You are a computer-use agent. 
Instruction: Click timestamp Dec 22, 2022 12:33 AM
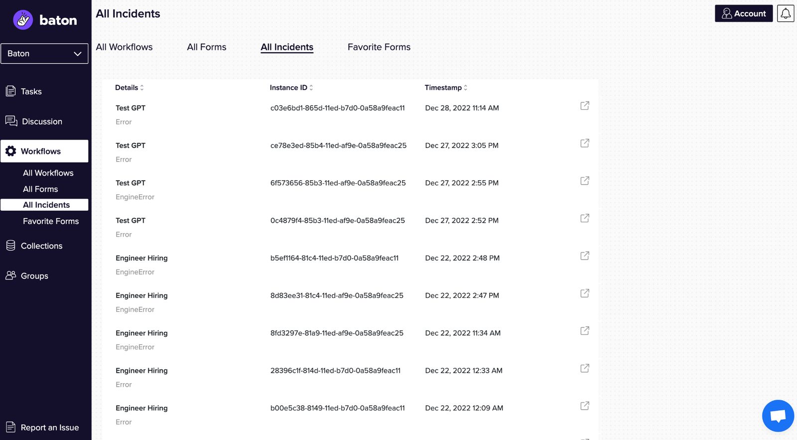(464, 371)
